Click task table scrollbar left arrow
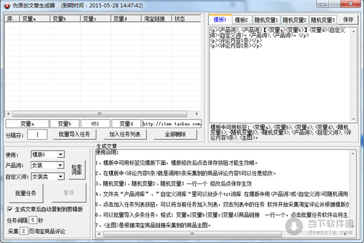 point(8,114)
